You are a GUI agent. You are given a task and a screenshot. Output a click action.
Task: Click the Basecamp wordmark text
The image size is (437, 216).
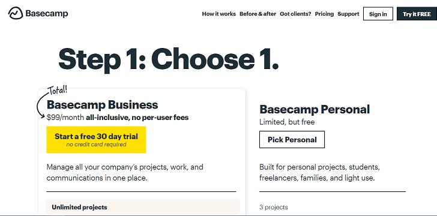(47, 13)
